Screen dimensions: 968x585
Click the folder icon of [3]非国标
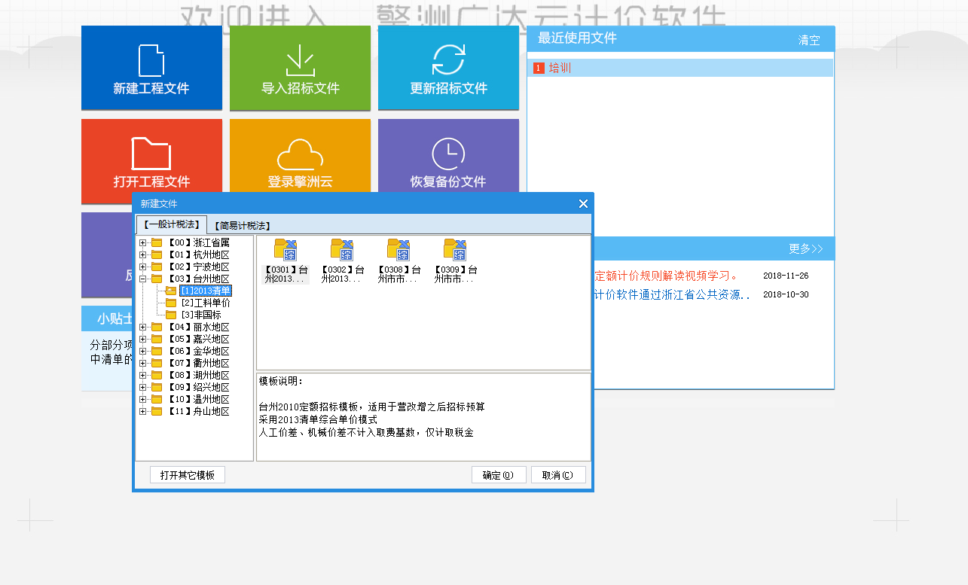pos(171,315)
